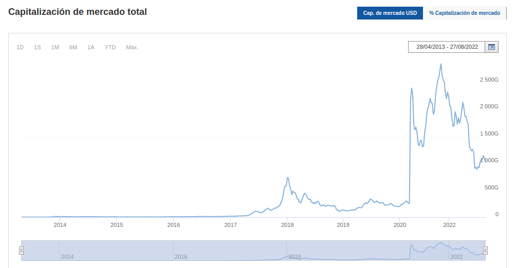The image size is (516, 268).
Task: Set chart range to 1A
Action: [91, 47]
